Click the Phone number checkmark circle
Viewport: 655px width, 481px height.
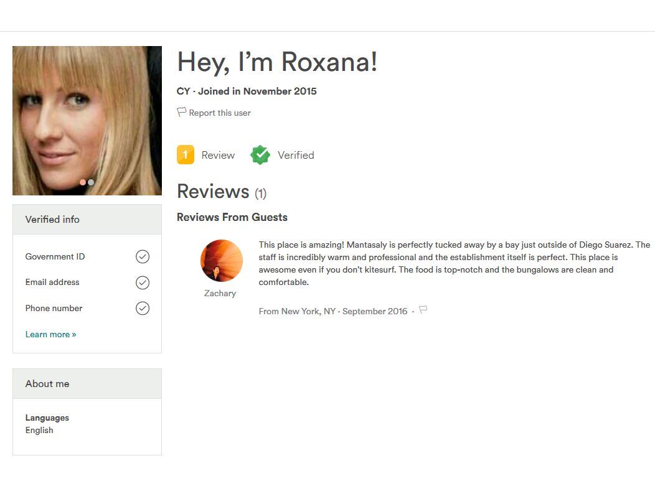pyautogui.click(x=143, y=308)
